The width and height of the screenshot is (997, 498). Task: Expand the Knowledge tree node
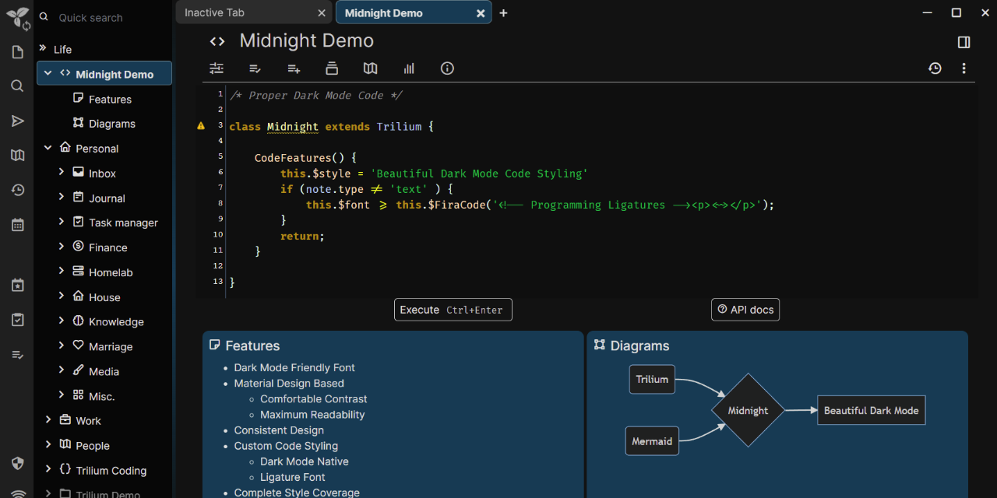pyautogui.click(x=61, y=321)
